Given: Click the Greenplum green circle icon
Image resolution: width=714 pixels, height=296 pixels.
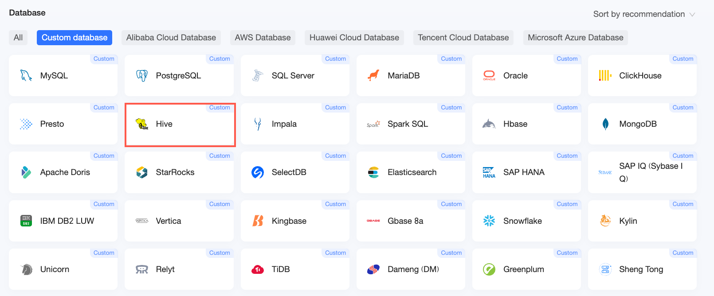Looking at the screenshot, I should pyautogui.click(x=489, y=269).
